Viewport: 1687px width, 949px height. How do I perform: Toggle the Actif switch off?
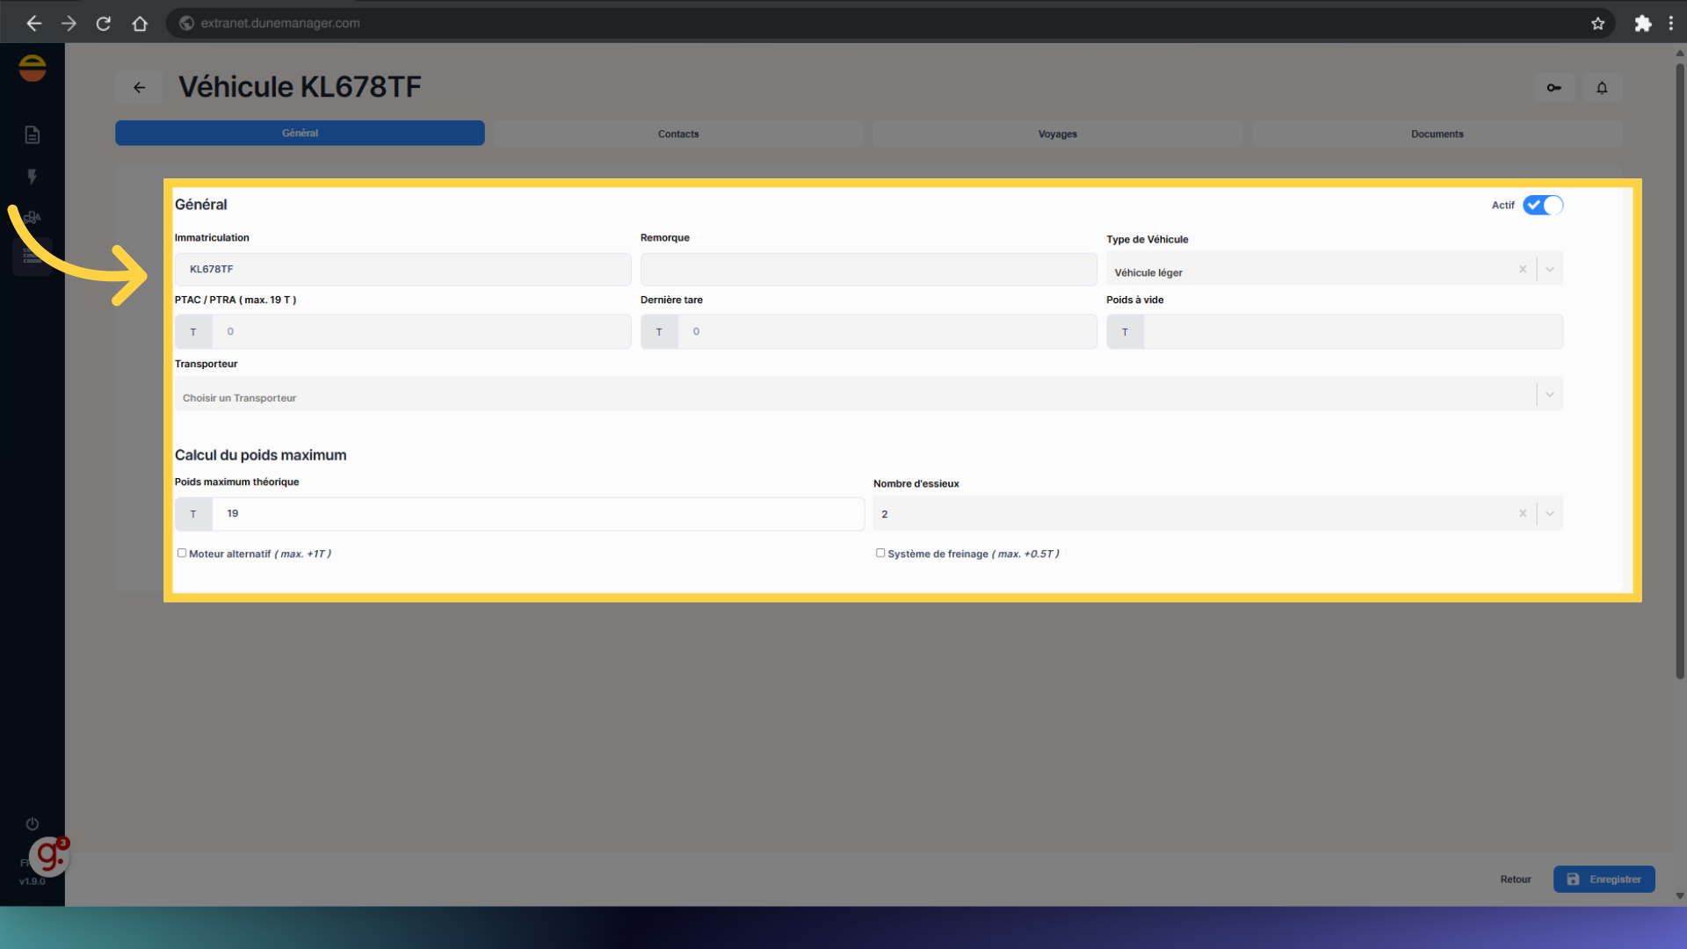click(1543, 205)
